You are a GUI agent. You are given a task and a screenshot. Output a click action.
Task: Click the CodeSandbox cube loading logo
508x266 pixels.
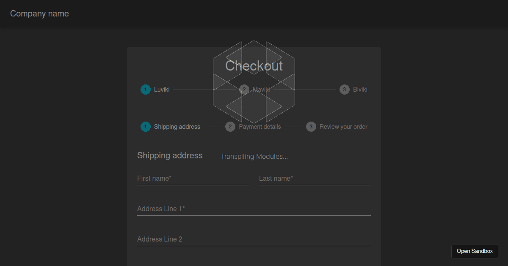click(x=254, y=81)
